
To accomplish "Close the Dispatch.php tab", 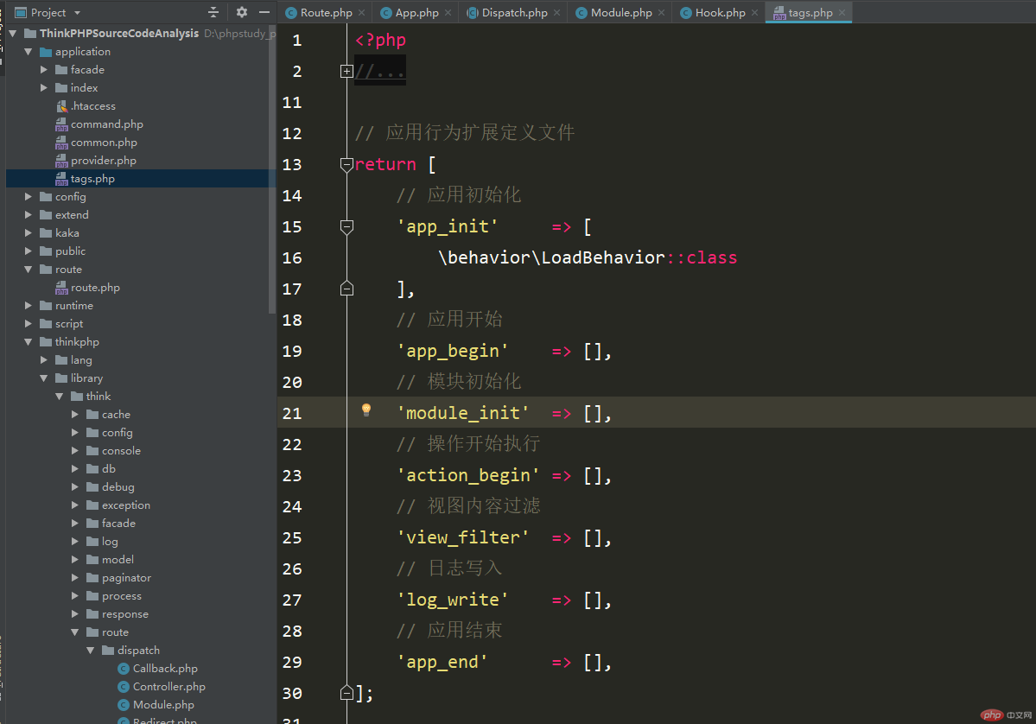I will pos(557,13).
